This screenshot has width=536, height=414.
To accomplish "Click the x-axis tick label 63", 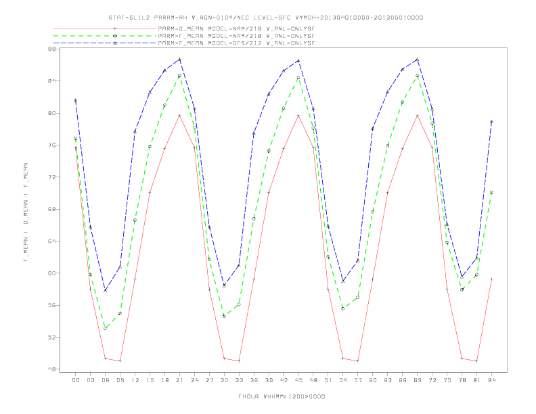I will click(x=388, y=380).
